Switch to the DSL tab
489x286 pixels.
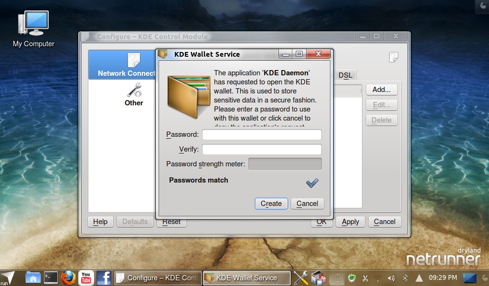tap(345, 75)
